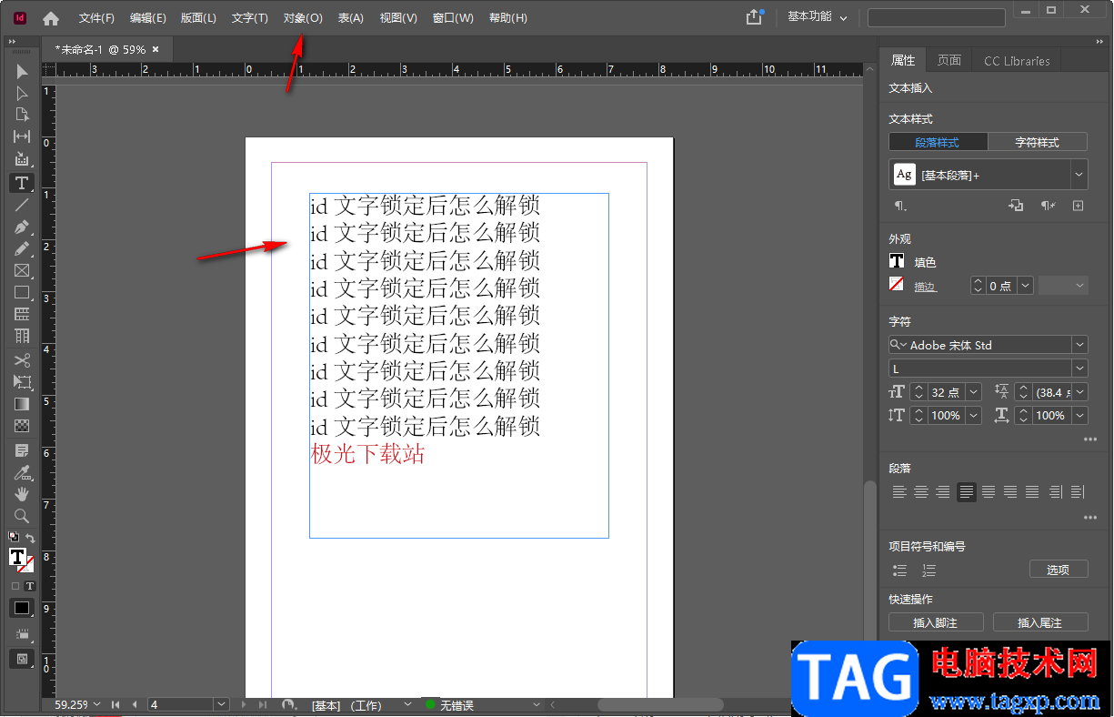The image size is (1114, 717).
Task: Switch to Paragraph Styles (段落样式)
Action: click(x=938, y=142)
